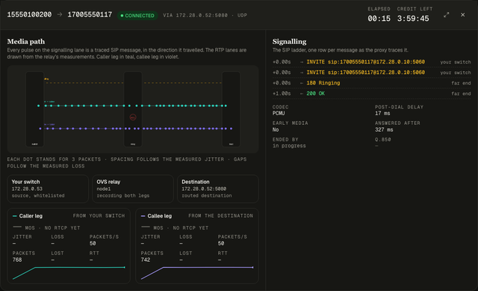Click the callee leg packets count 742
The height and width of the screenshot is (291, 478).
point(146,260)
